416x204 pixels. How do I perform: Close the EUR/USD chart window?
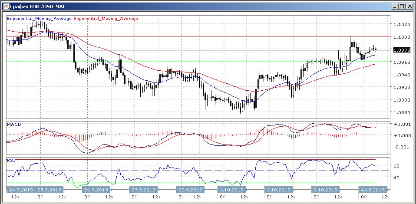409,6
